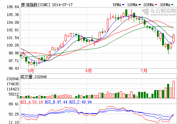Click the 50.25 RSI axis label
The image size is (177, 124).
click(14, 114)
